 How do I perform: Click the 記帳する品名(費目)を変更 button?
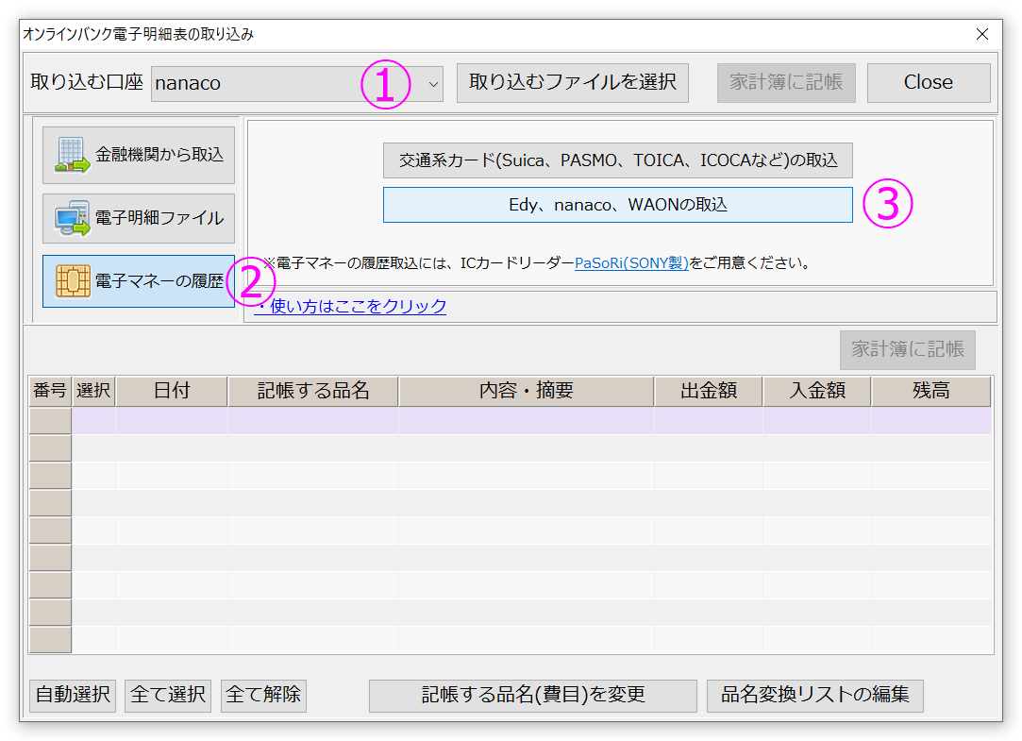tap(533, 696)
